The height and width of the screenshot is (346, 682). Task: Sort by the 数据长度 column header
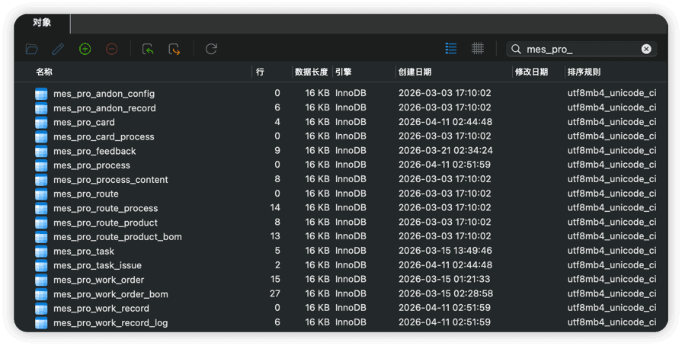click(x=311, y=72)
